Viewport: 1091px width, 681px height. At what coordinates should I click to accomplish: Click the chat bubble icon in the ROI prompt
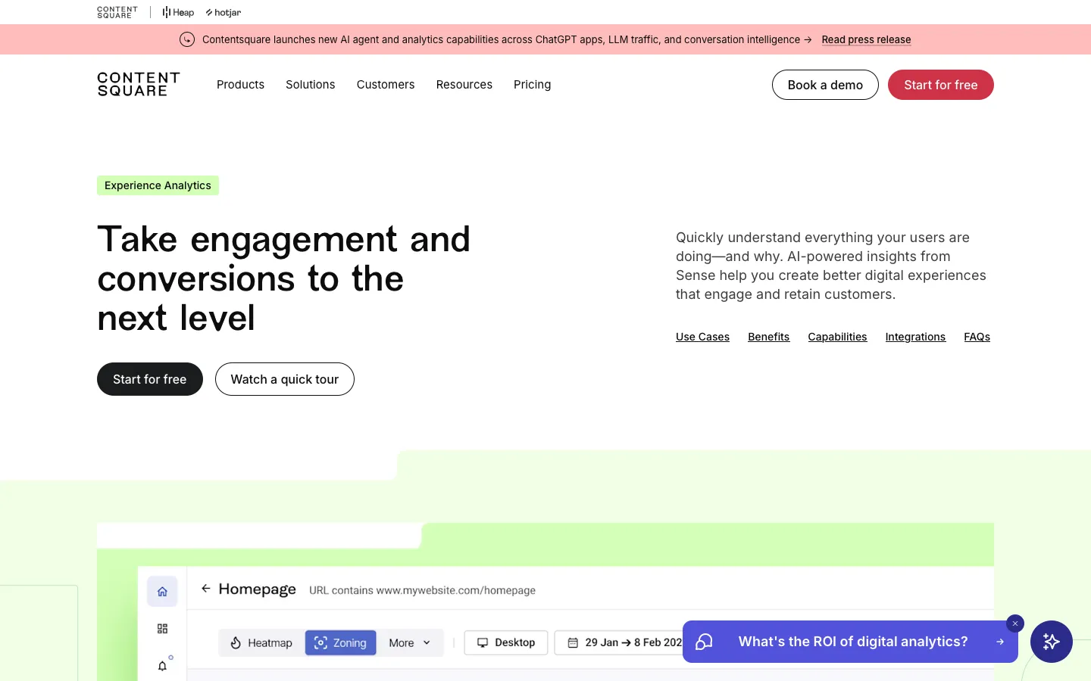[705, 642]
